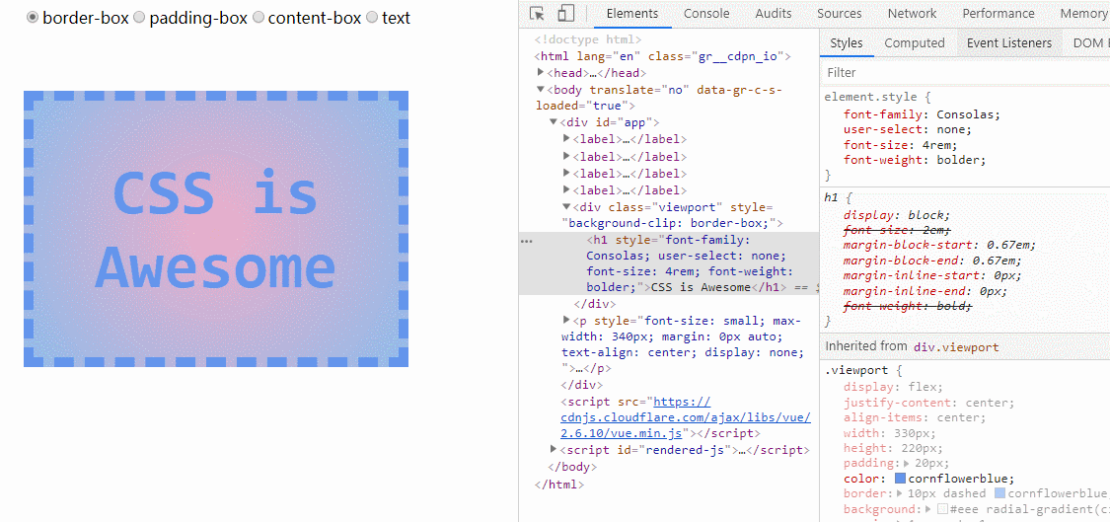Edit the font-weight: bolder declaration
Image resolution: width=1110 pixels, height=522 pixels.
[914, 160]
